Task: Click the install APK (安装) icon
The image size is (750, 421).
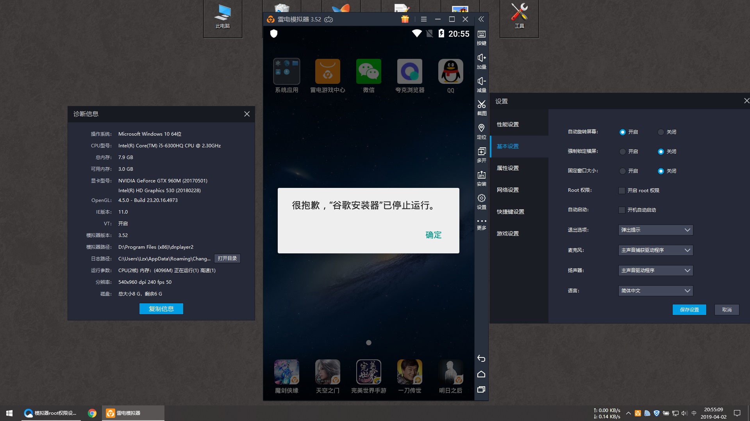Action: point(481,178)
